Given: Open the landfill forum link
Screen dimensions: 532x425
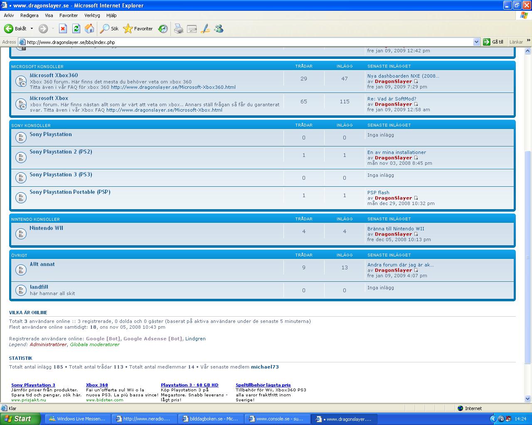Looking at the screenshot, I should (39, 287).
